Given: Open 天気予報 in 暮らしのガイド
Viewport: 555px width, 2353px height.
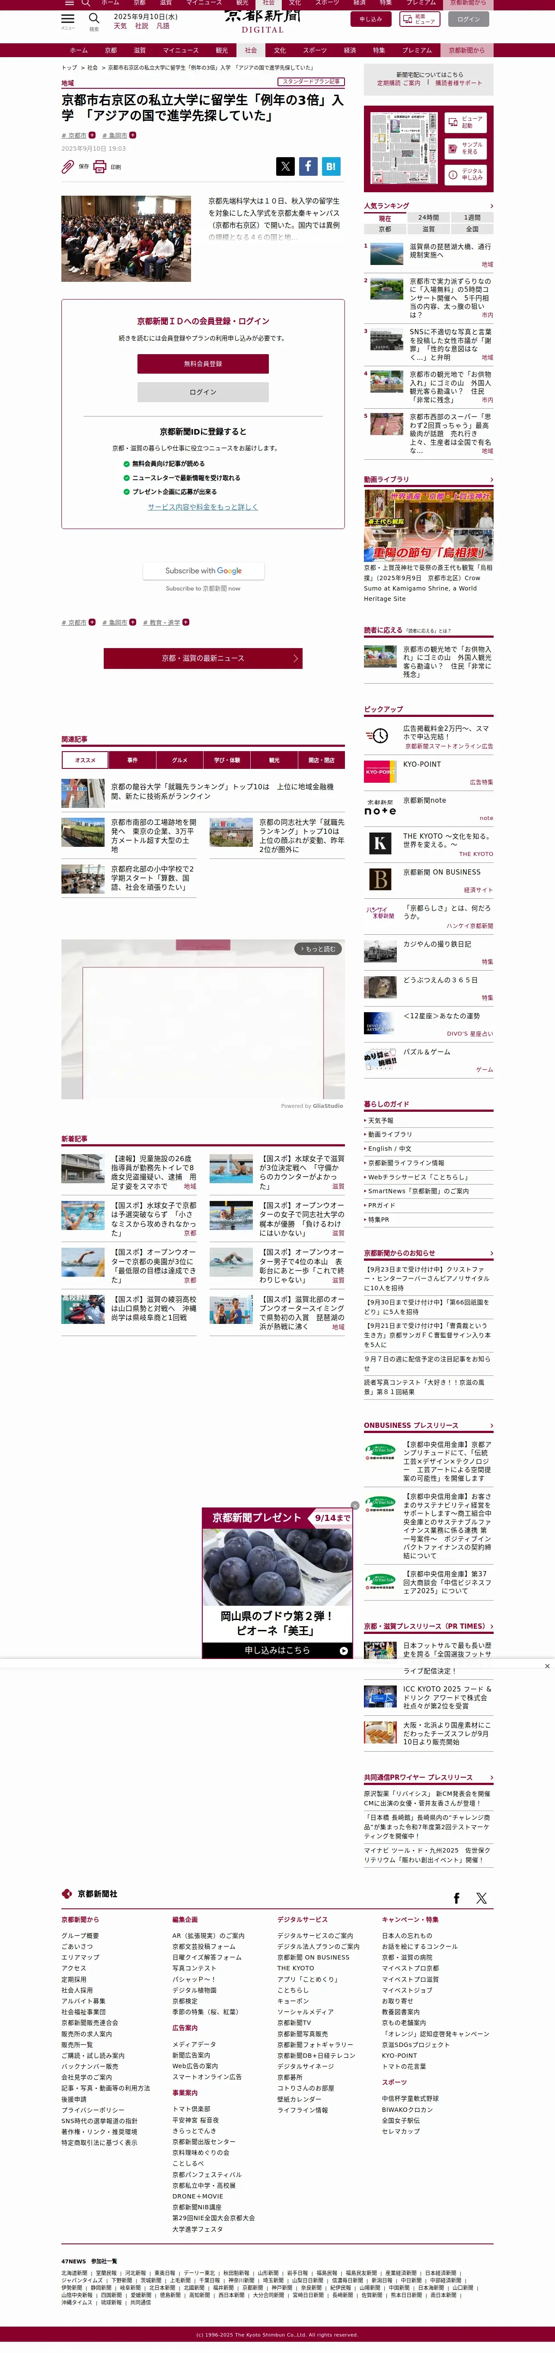Looking at the screenshot, I should coord(381,1120).
